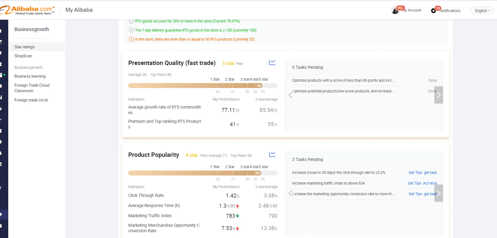Click the bar chart icon in dark sidebar
497x238 pixels.
pyautogui.click(x=1, y=97)
